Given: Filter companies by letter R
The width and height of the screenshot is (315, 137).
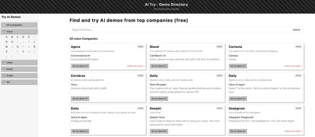Looking at the screenshot, I should (34, 47).
